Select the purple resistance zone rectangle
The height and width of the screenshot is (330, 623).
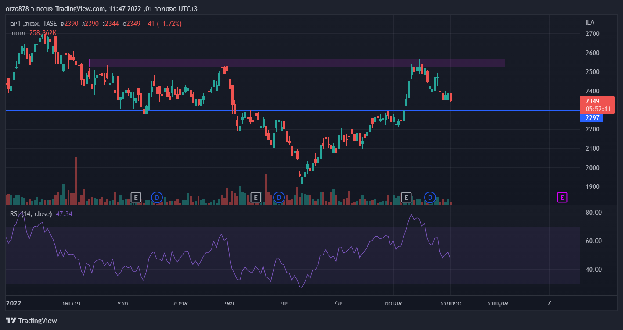[x=297, y=63]
